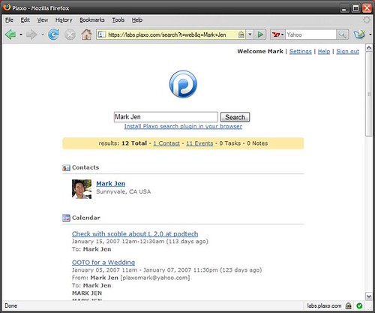The image size is (375, 313).
Task: Open the History menu
Action: pyautogui.click(x=64, y=20)
